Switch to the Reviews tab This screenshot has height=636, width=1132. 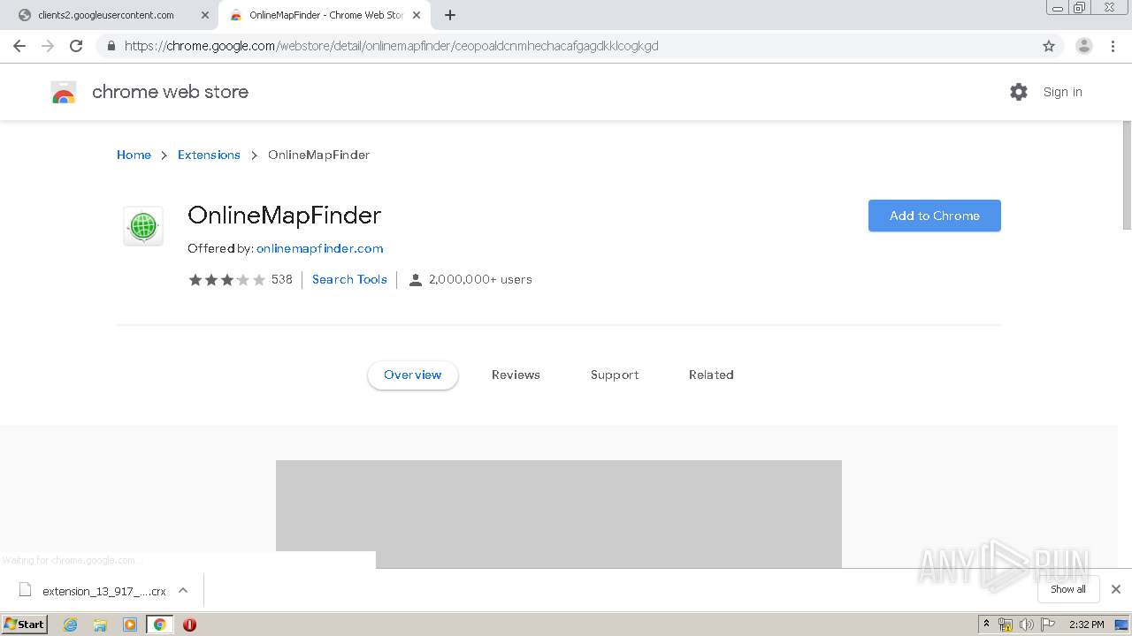(x=516, y=375)
